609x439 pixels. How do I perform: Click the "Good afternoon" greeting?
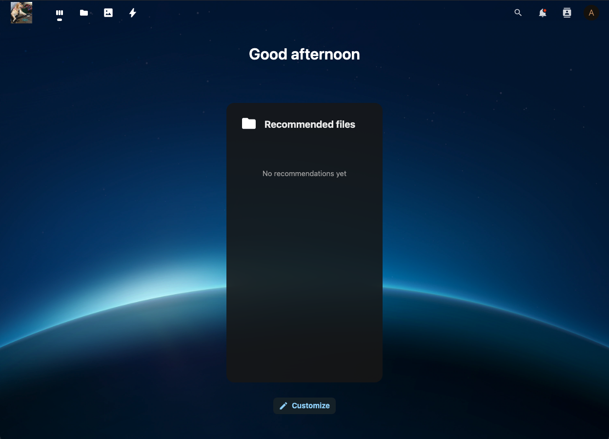pos(304,54)
